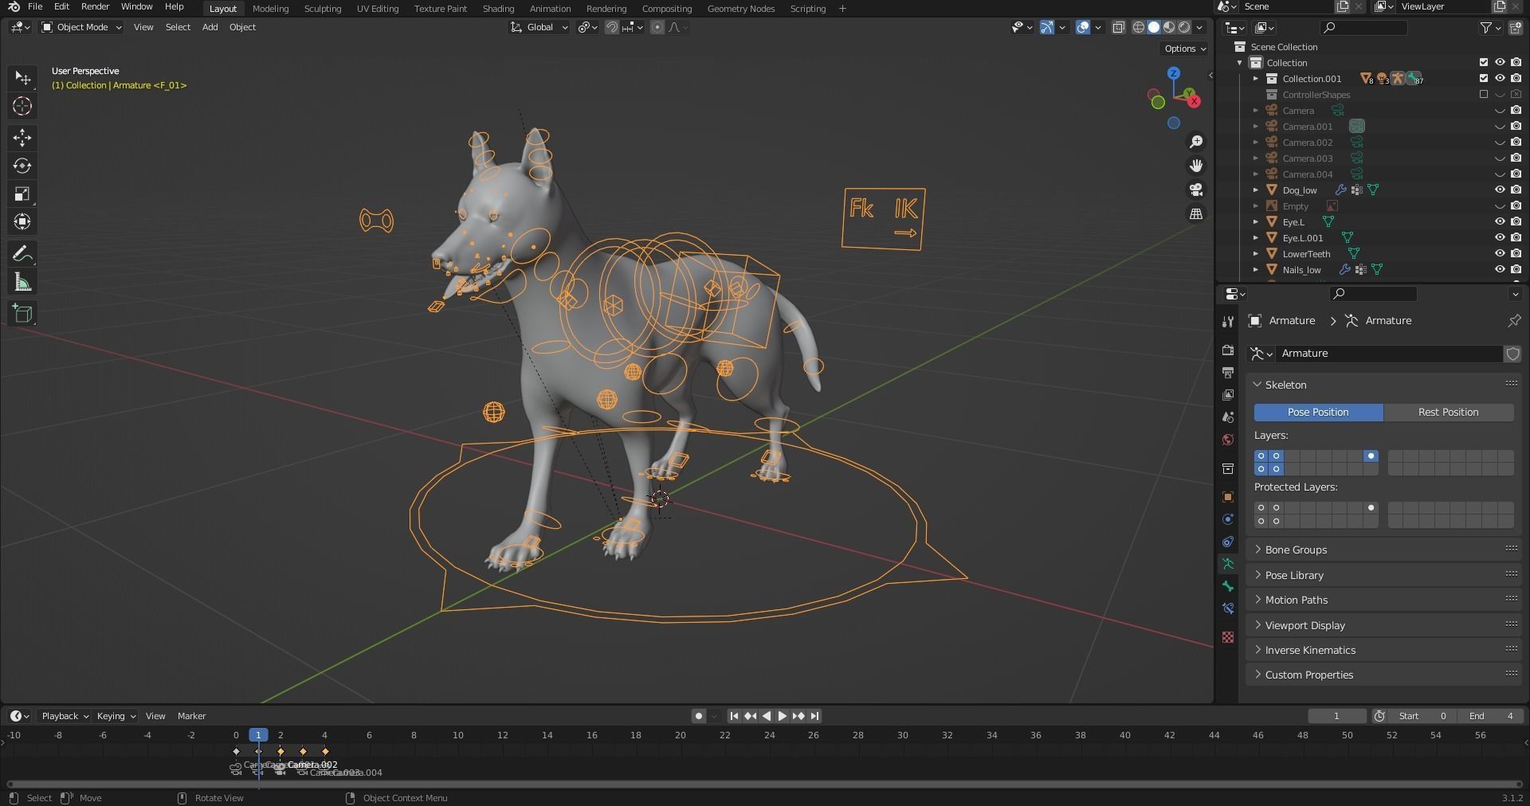Open the File menu

pyautogui.click(x=35, y=6)
